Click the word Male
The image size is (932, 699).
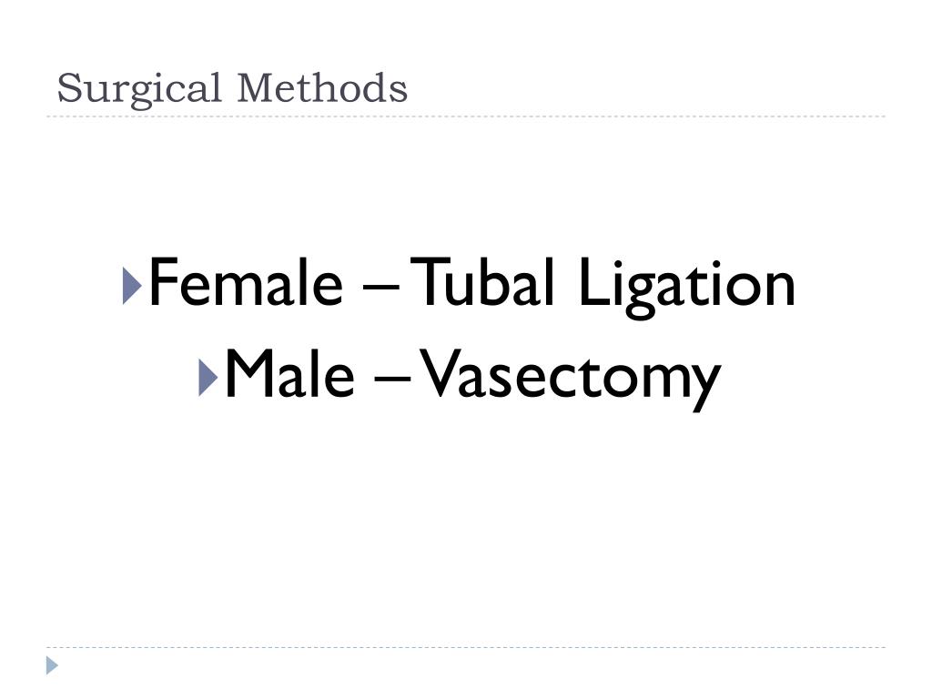289,374
